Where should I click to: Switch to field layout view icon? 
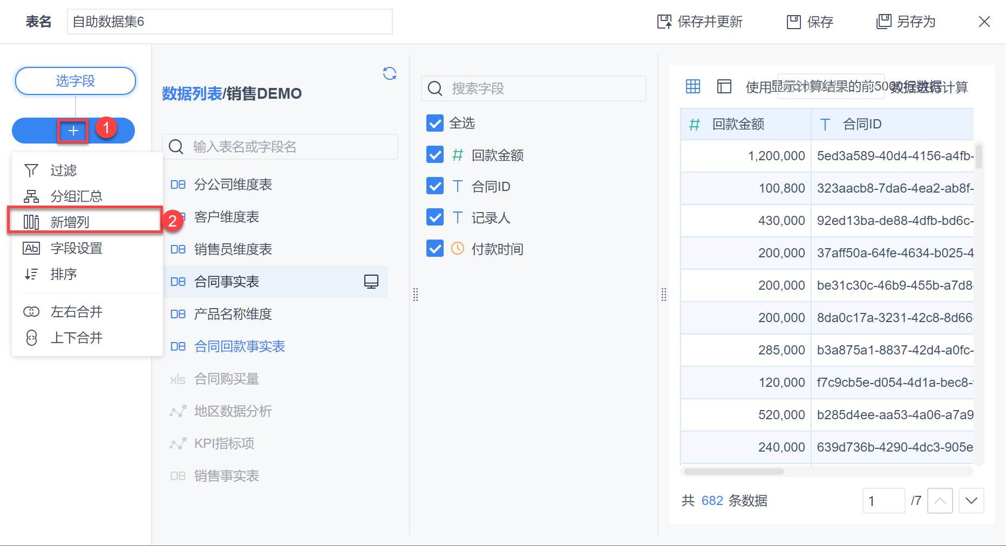724,86
